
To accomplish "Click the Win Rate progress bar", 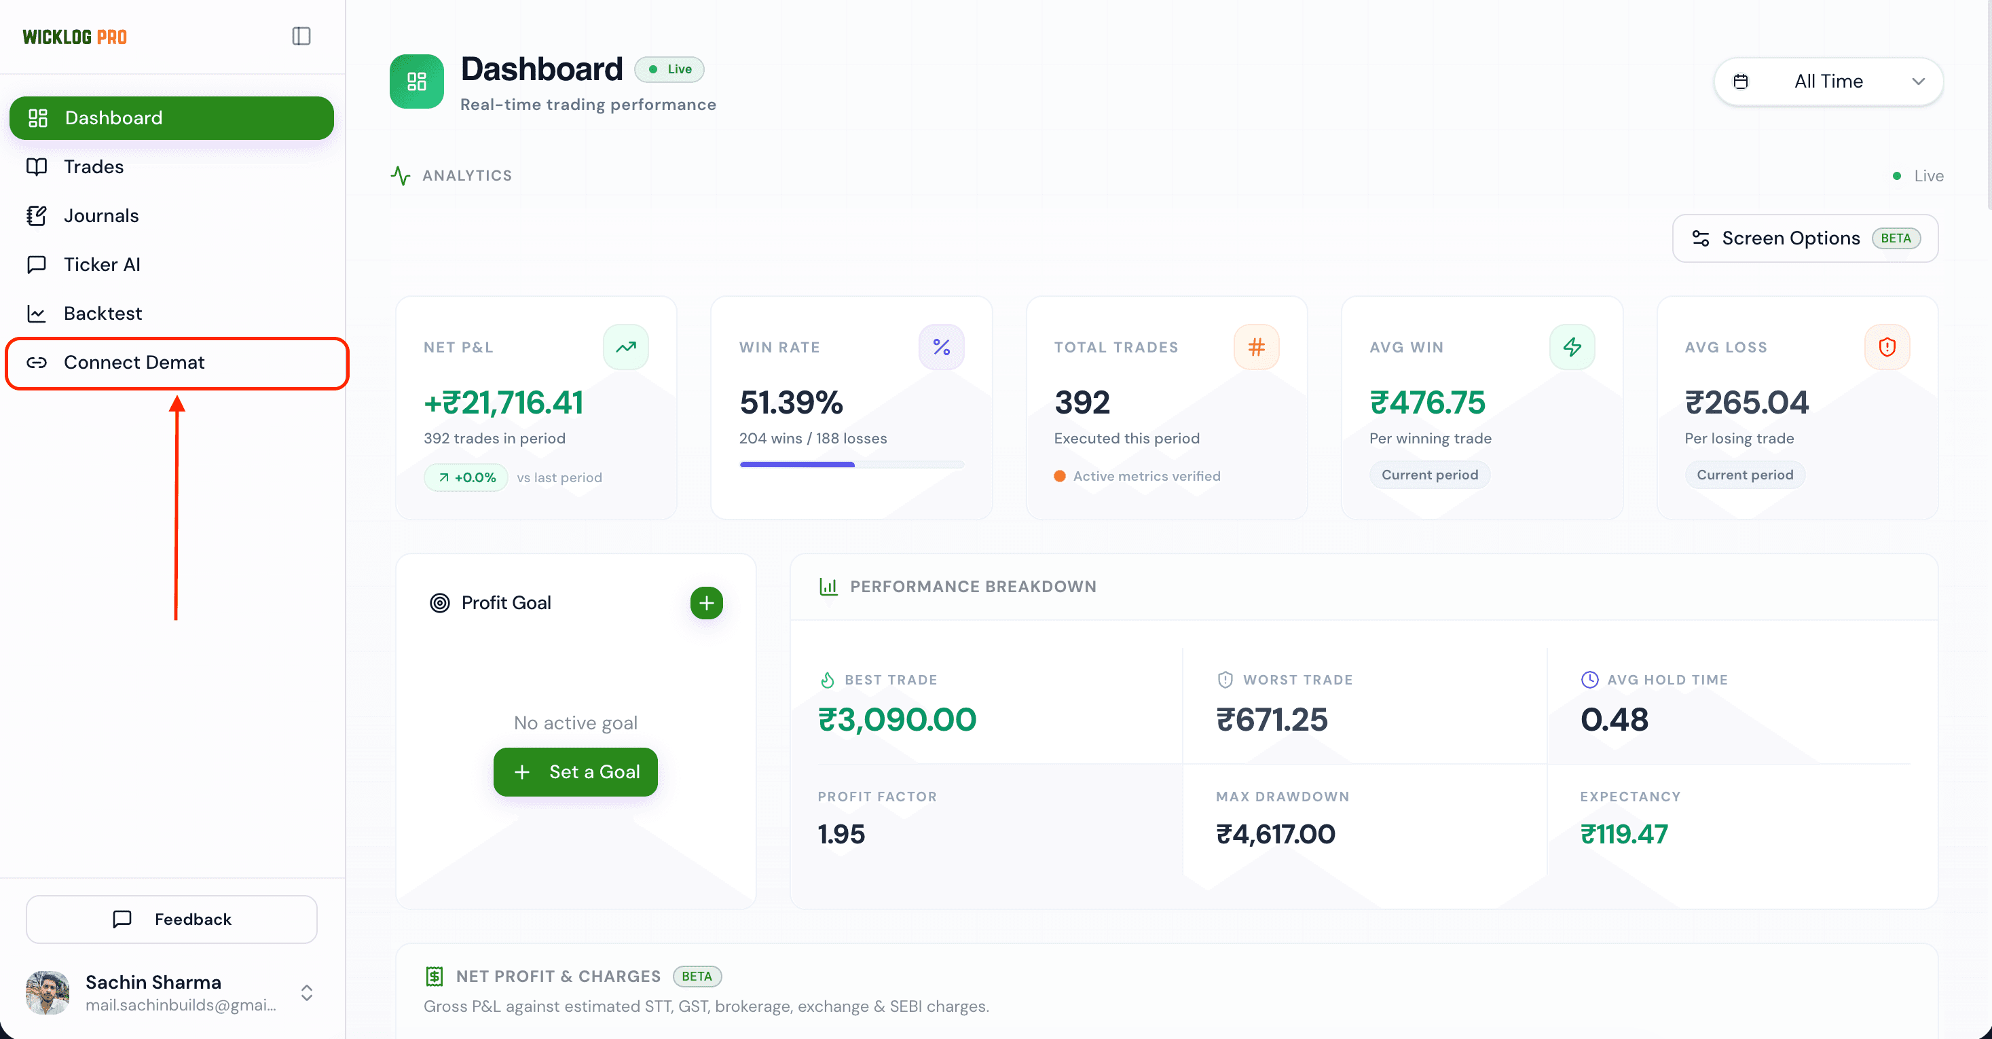I will [851, 464].
